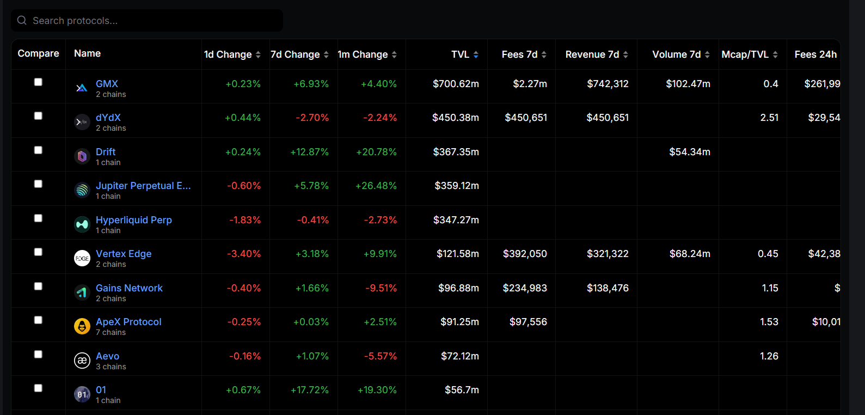Click the Hyperliquid Perp logo icon
This screenshot has width=865, height=415.
82,224
